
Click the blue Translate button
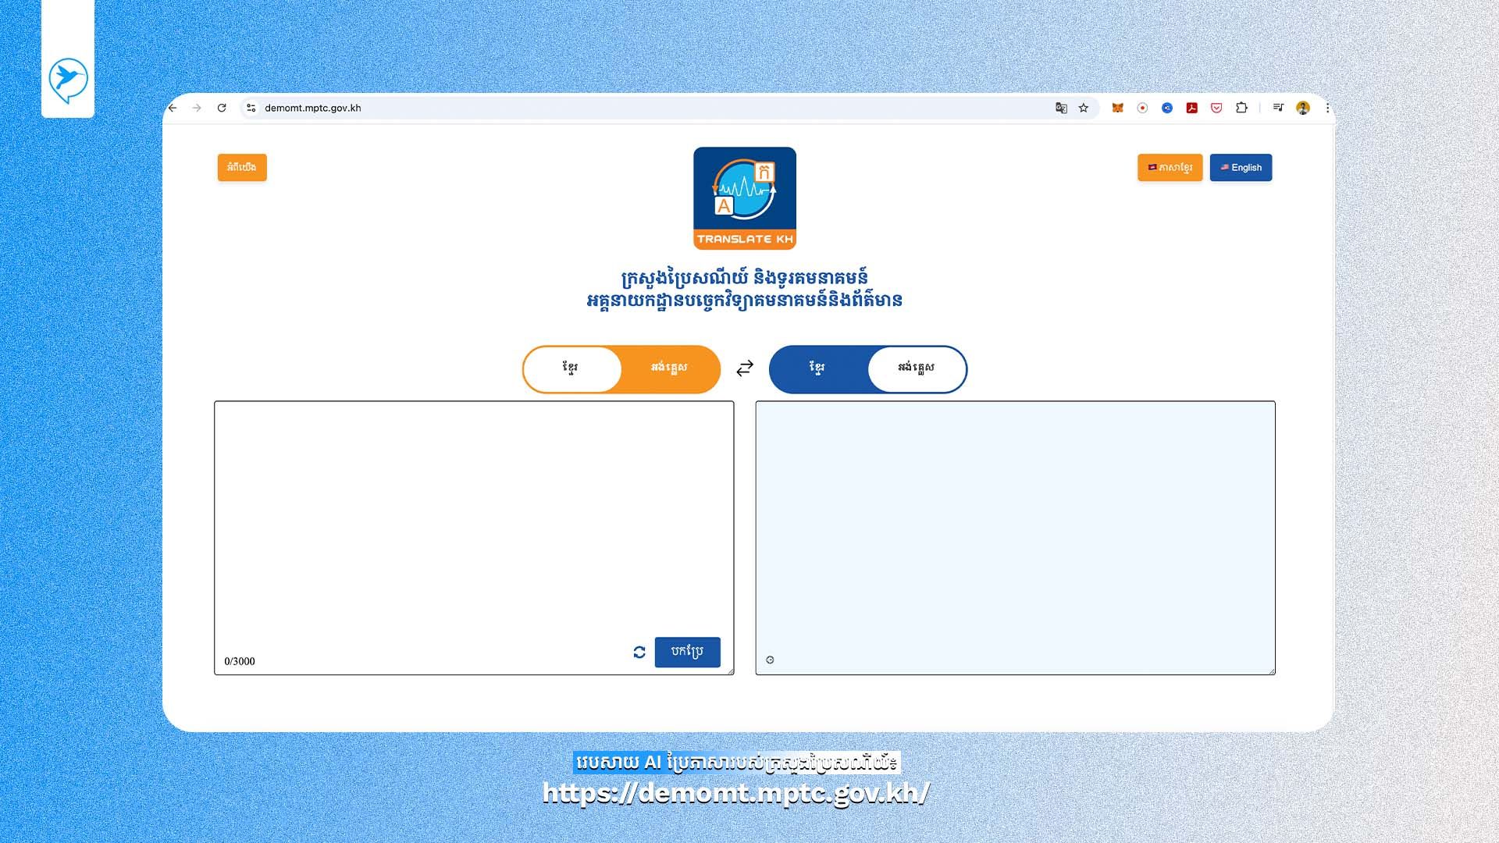(x=687, y=652)
